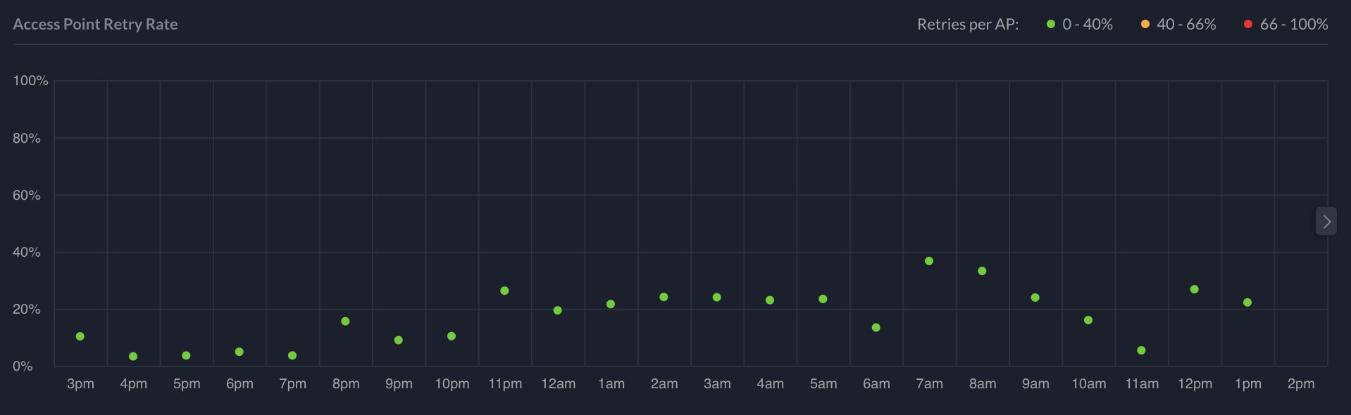The width and height of the screenshot is (1351, 415).
Task: Click the 2pm x-axis label
Action: tap(1300, 384)
